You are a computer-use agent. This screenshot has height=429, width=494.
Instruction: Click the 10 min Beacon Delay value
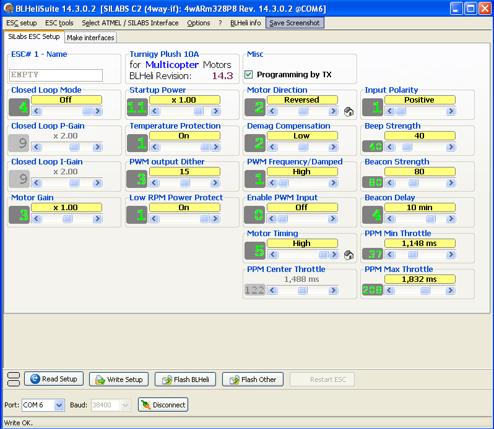tap(420, 207)
